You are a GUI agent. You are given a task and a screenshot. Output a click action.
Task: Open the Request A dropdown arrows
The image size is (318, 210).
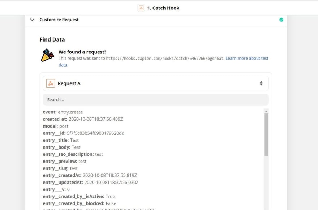point(261,83)
